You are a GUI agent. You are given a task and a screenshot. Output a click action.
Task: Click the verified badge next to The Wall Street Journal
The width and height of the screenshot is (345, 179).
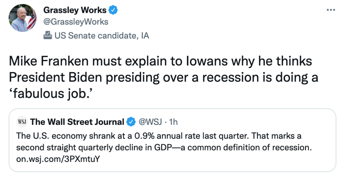click(x=131, y=122)
